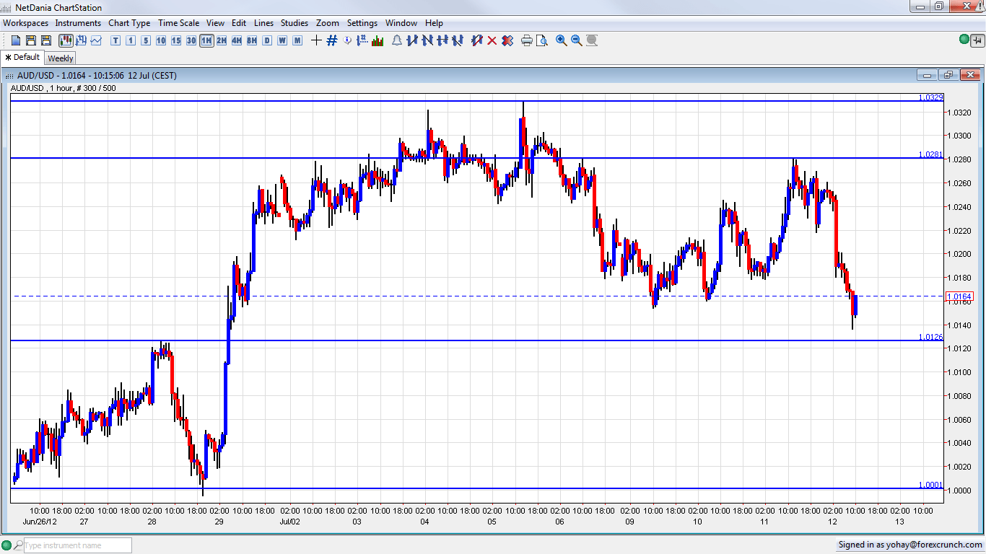The width and height of the screenshot is (986, 554).
Task: Open the Lines menu
Action: pyautogui.click(x=263, y=23)
